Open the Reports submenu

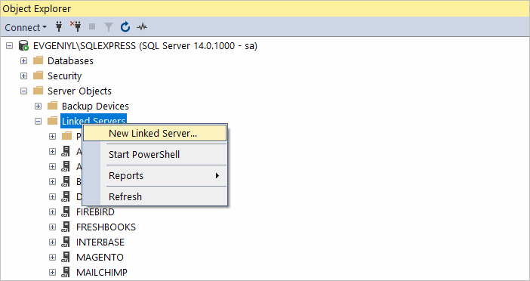(x=155, y=175)
